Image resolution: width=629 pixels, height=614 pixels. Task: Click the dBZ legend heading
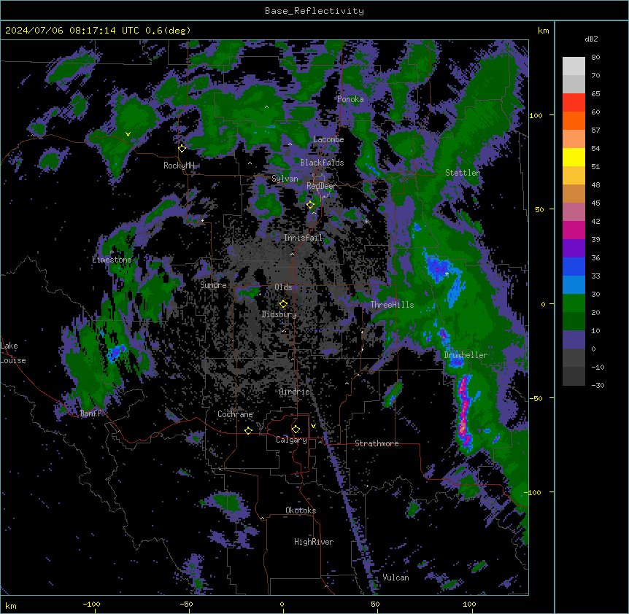(x=591, y=39)
